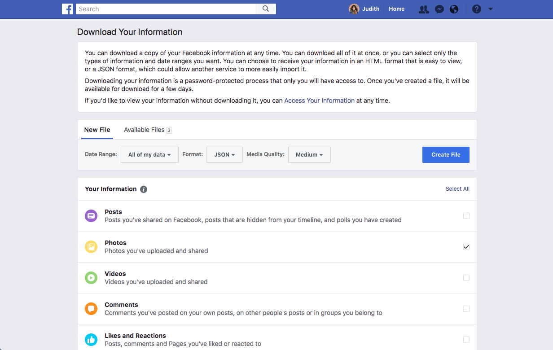The width and height of the screenshot is (553, 350).
Task: Click the Download Your Information heading
Action: [130, 32]
